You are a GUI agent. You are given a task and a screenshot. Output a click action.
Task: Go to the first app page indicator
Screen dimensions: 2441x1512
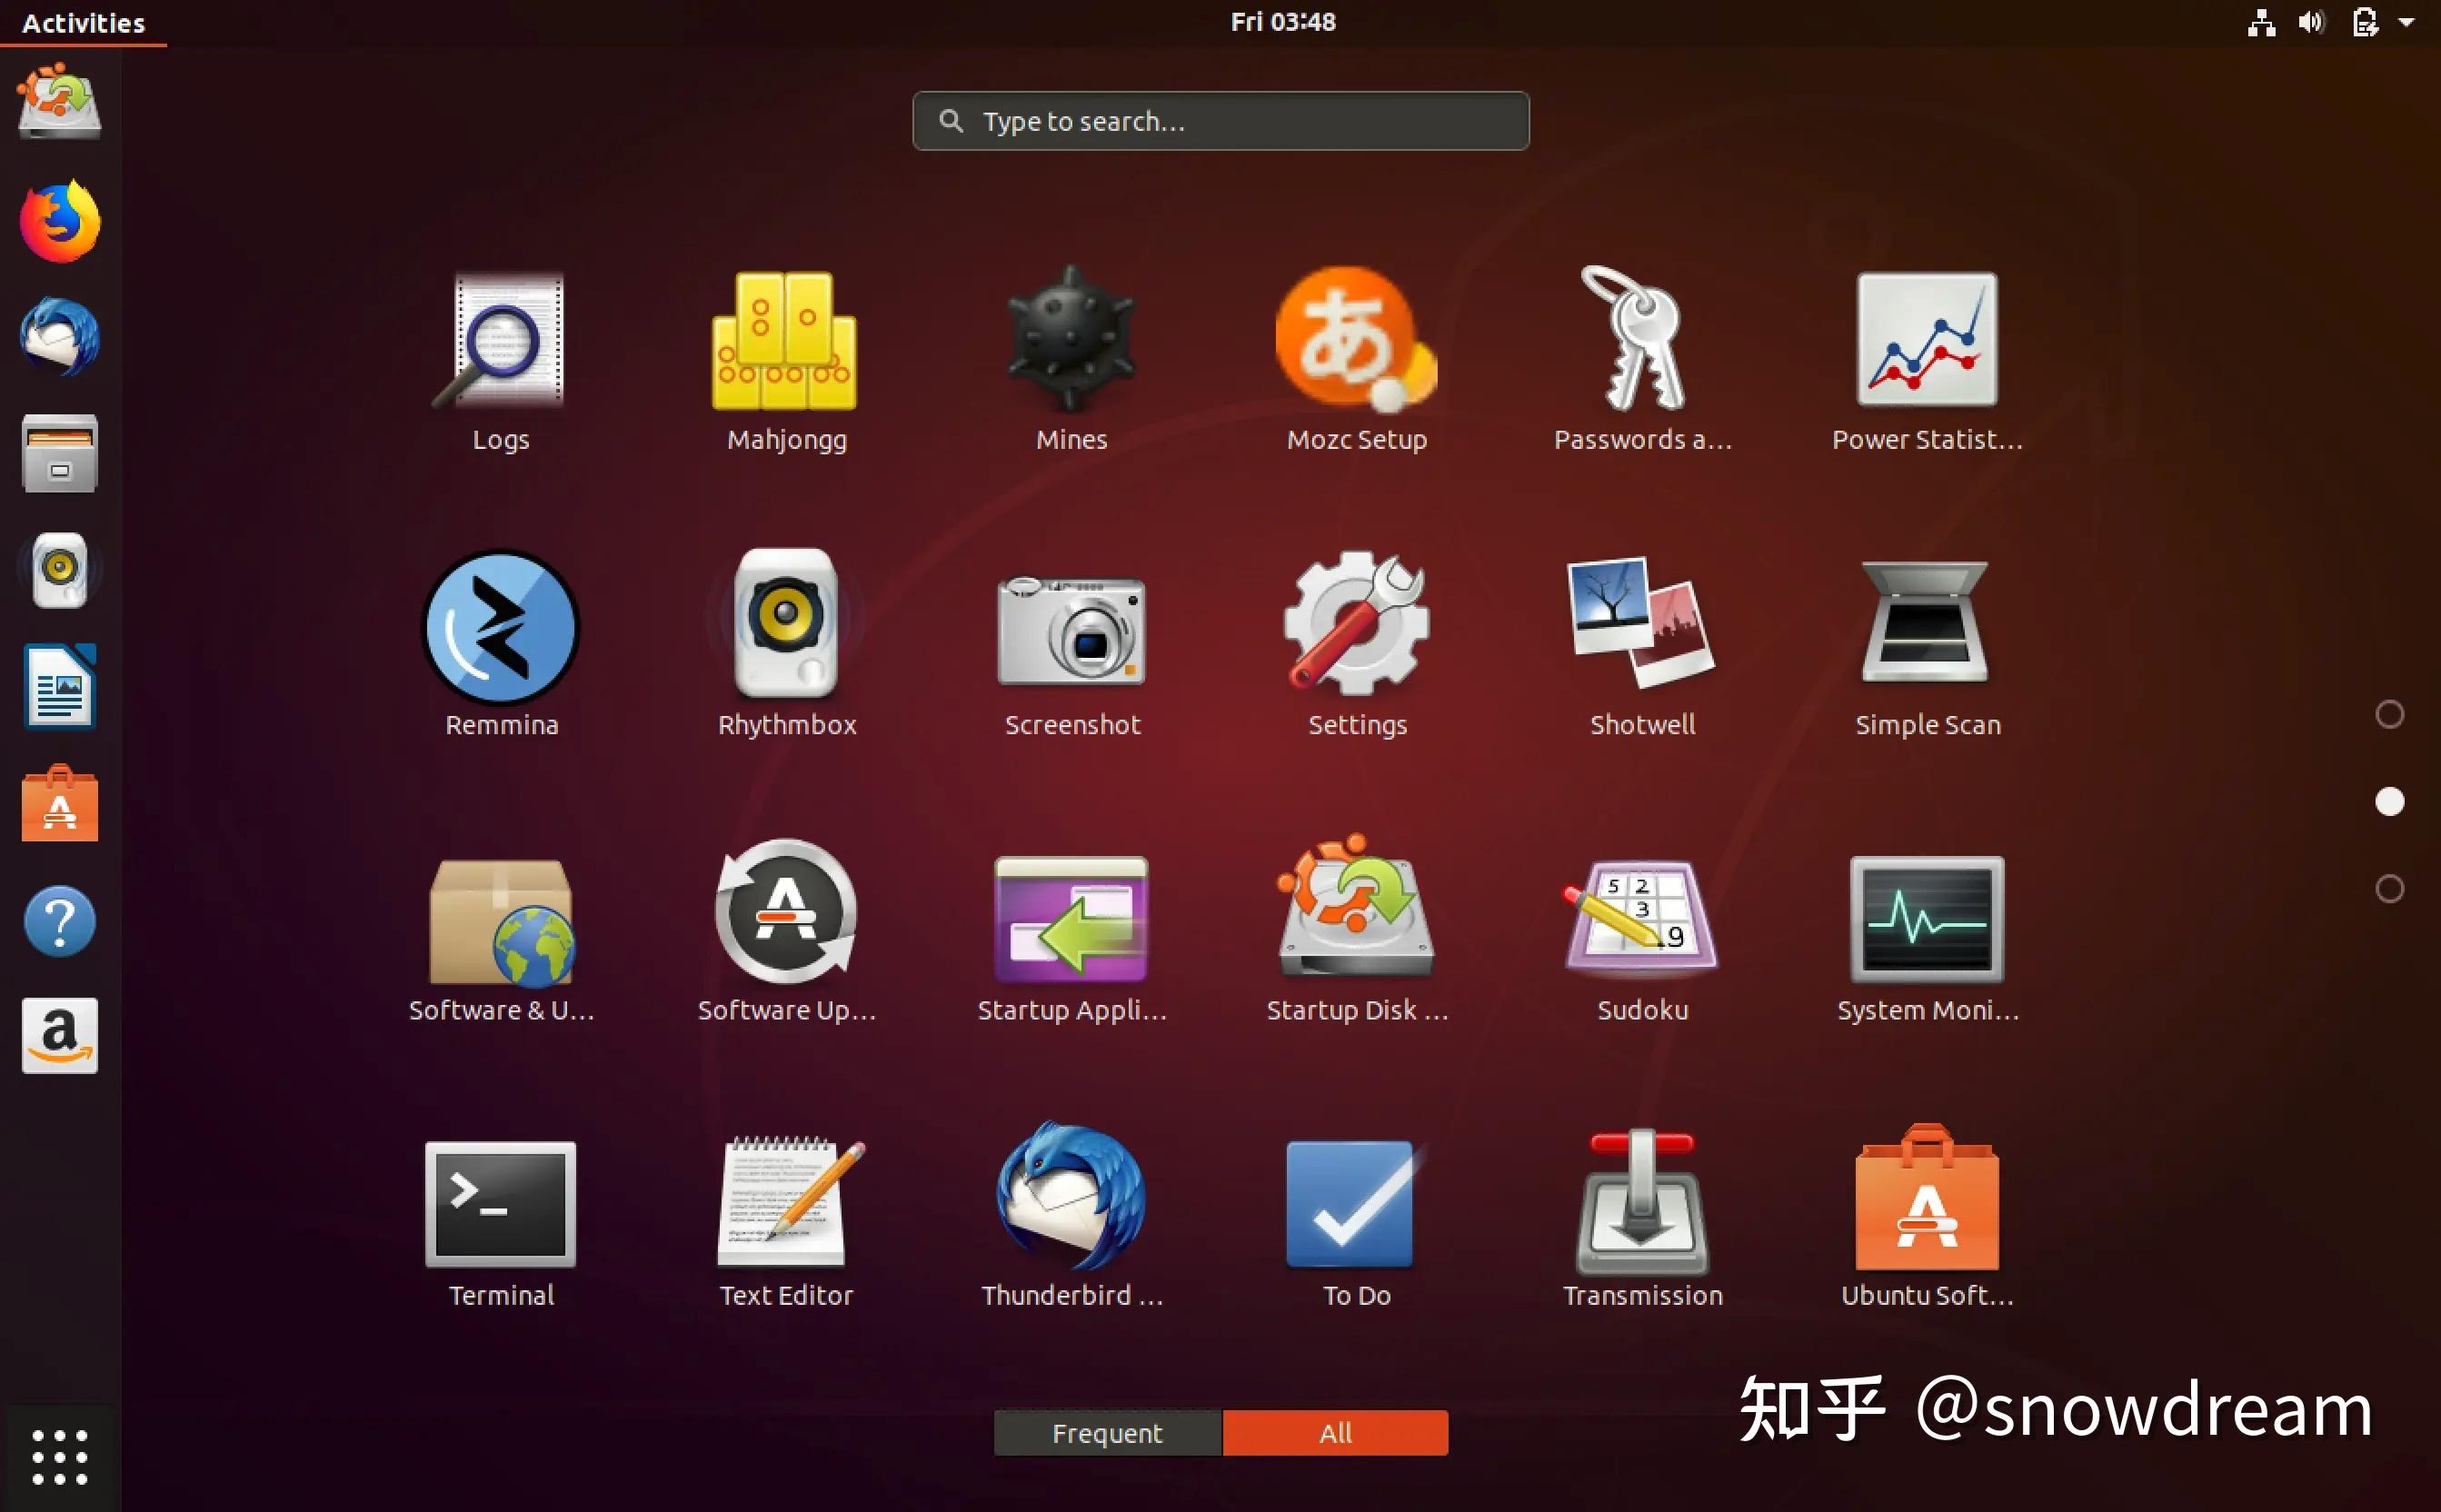tap(2389, 714)
